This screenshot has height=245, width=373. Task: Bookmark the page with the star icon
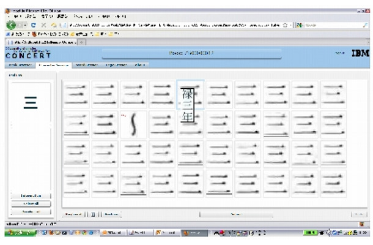tap(285, 25)
